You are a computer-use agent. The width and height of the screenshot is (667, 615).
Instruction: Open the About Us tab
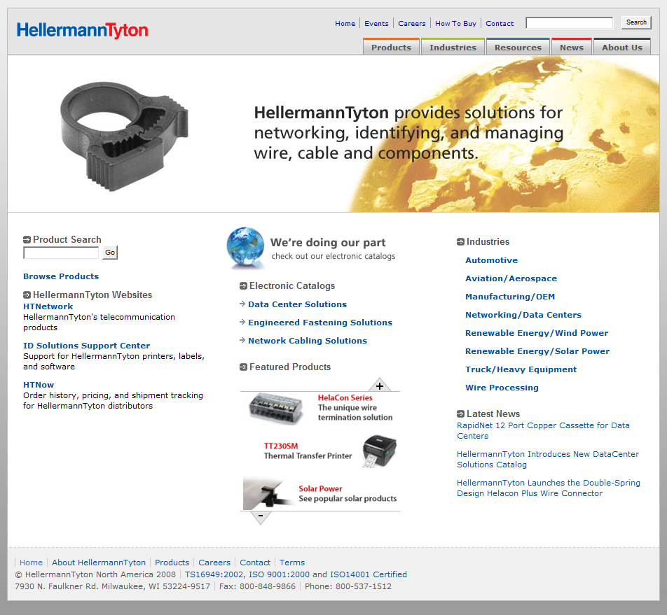622,47
